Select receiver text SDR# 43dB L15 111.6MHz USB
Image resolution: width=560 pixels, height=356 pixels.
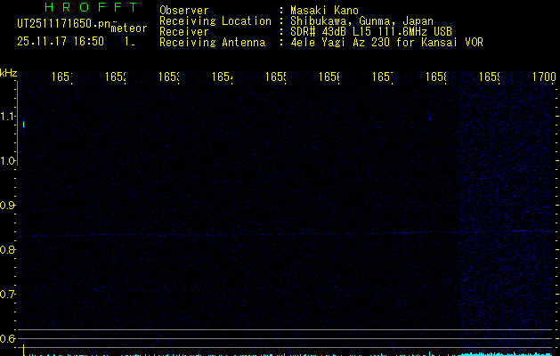click(x=371, y=32)
